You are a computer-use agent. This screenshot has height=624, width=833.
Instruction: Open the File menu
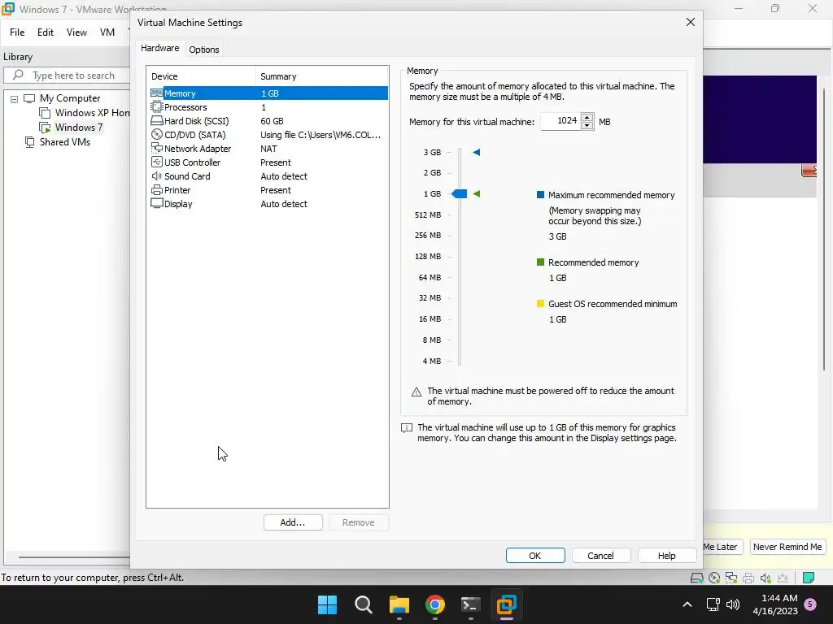pos(17,32)
